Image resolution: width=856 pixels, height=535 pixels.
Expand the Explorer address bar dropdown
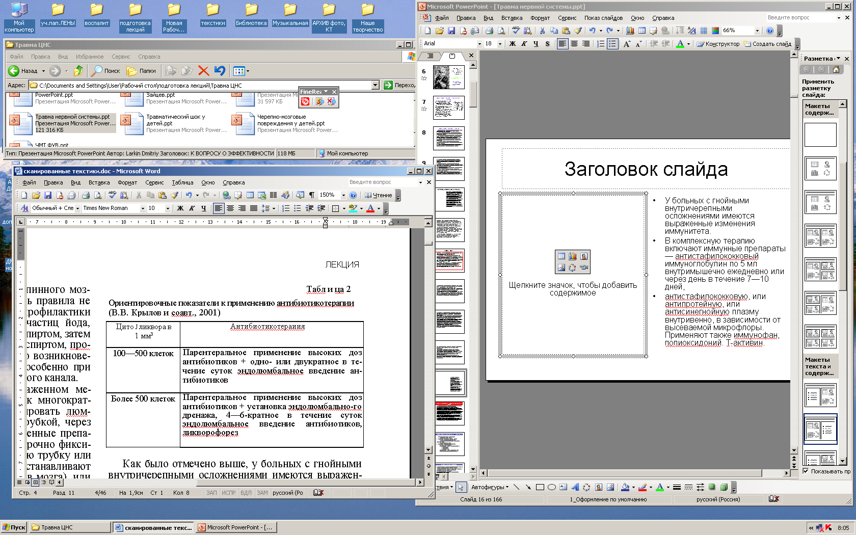[x=376, y=85]
